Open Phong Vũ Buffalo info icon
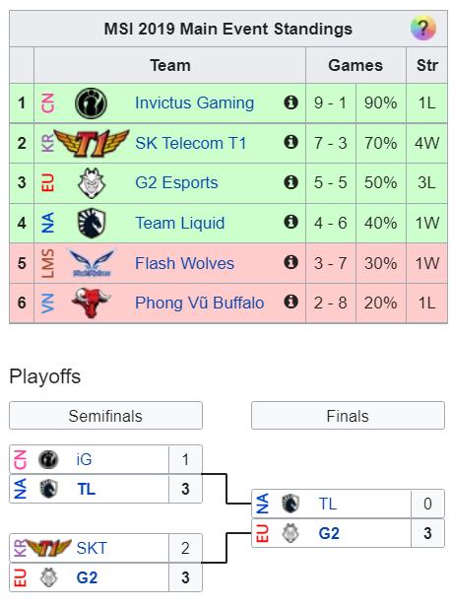 (x=291, y=302)
